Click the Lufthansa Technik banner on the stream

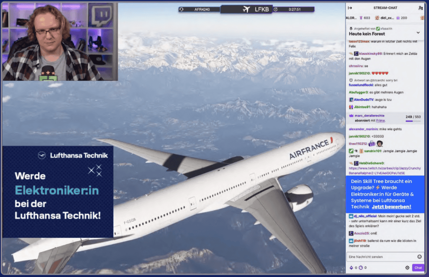[58, 192]
